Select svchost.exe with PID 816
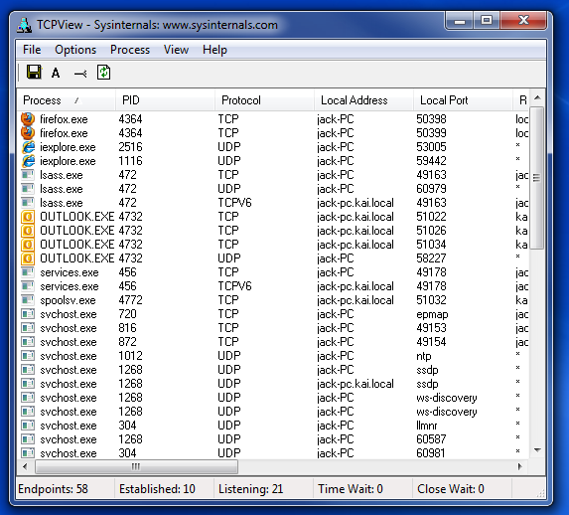This screenshot has height=515, width=569. click(x=69, y=328)
